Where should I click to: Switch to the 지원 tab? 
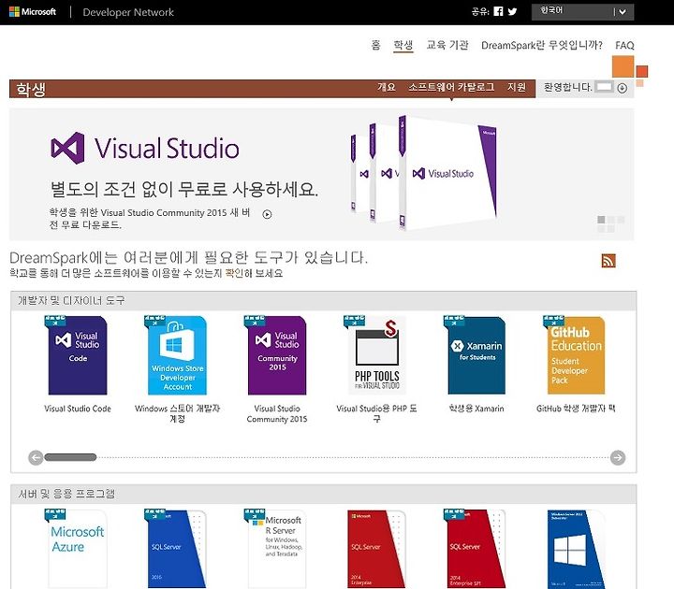(x=516, y=87)
